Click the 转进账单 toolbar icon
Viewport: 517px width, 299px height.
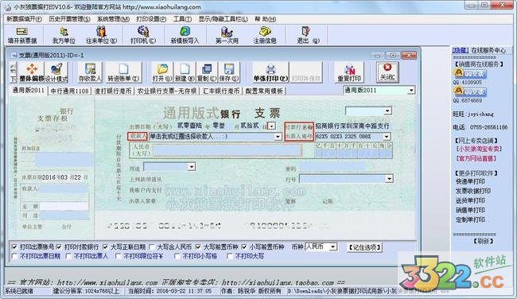(123, 72)
